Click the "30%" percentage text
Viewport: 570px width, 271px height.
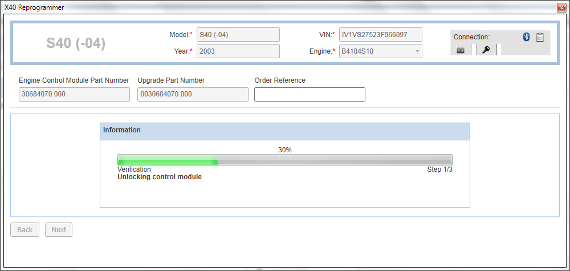tap(285, 150)
